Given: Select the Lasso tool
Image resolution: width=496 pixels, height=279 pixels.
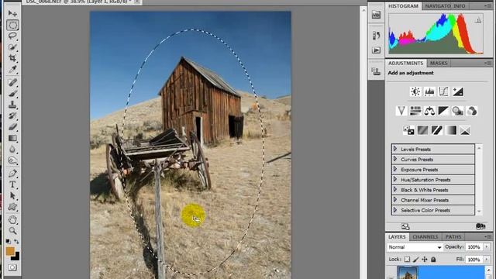Looking at the screenshot, I should coord(12,36).
